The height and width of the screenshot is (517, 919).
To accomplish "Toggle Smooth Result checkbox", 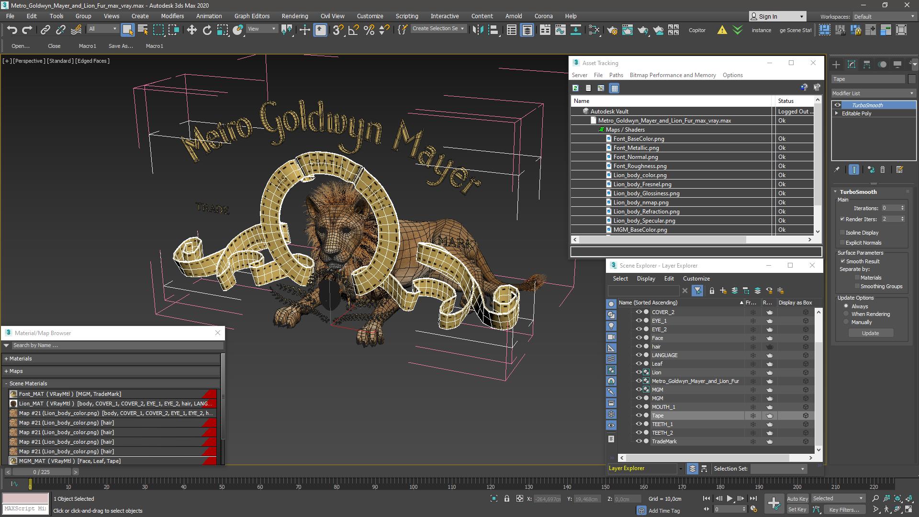I will click(842, 261).
